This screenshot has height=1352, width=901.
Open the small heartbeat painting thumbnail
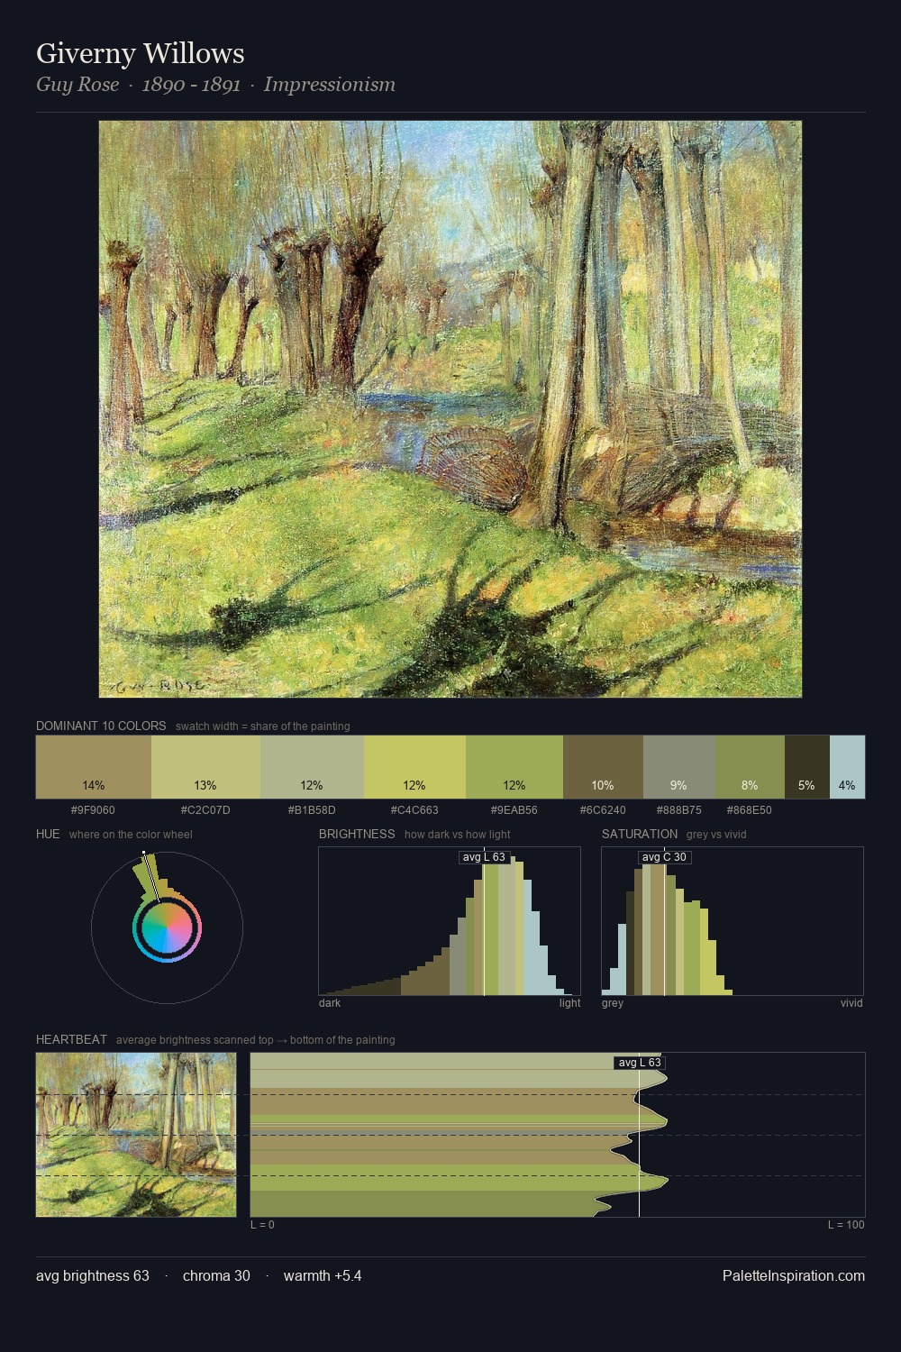[136, 1135]
